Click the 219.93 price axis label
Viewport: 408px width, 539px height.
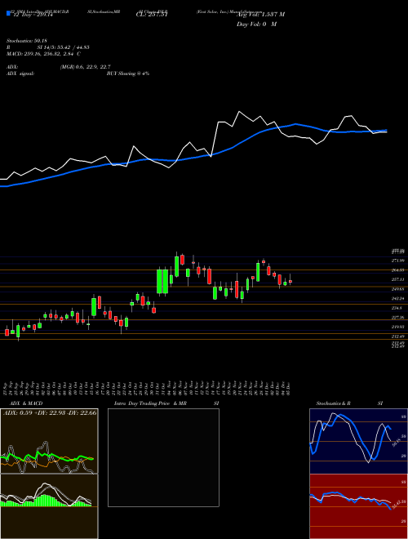(x=397, y=327)
